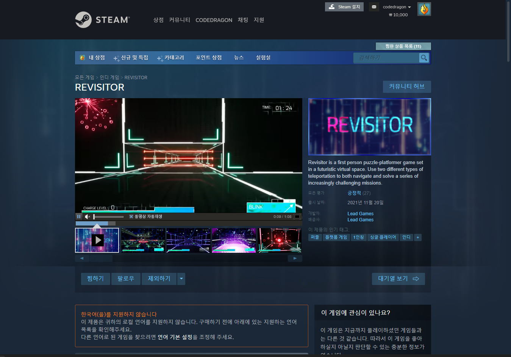
Task: Open developer Lead Games link
Action: click(x=361, y=214)
